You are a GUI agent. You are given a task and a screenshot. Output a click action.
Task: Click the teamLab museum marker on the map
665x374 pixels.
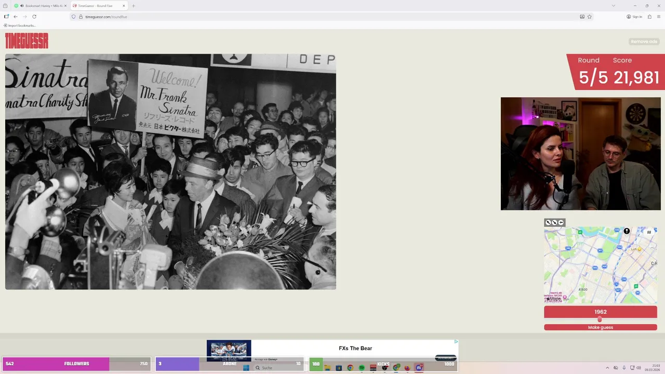(565, 297)
